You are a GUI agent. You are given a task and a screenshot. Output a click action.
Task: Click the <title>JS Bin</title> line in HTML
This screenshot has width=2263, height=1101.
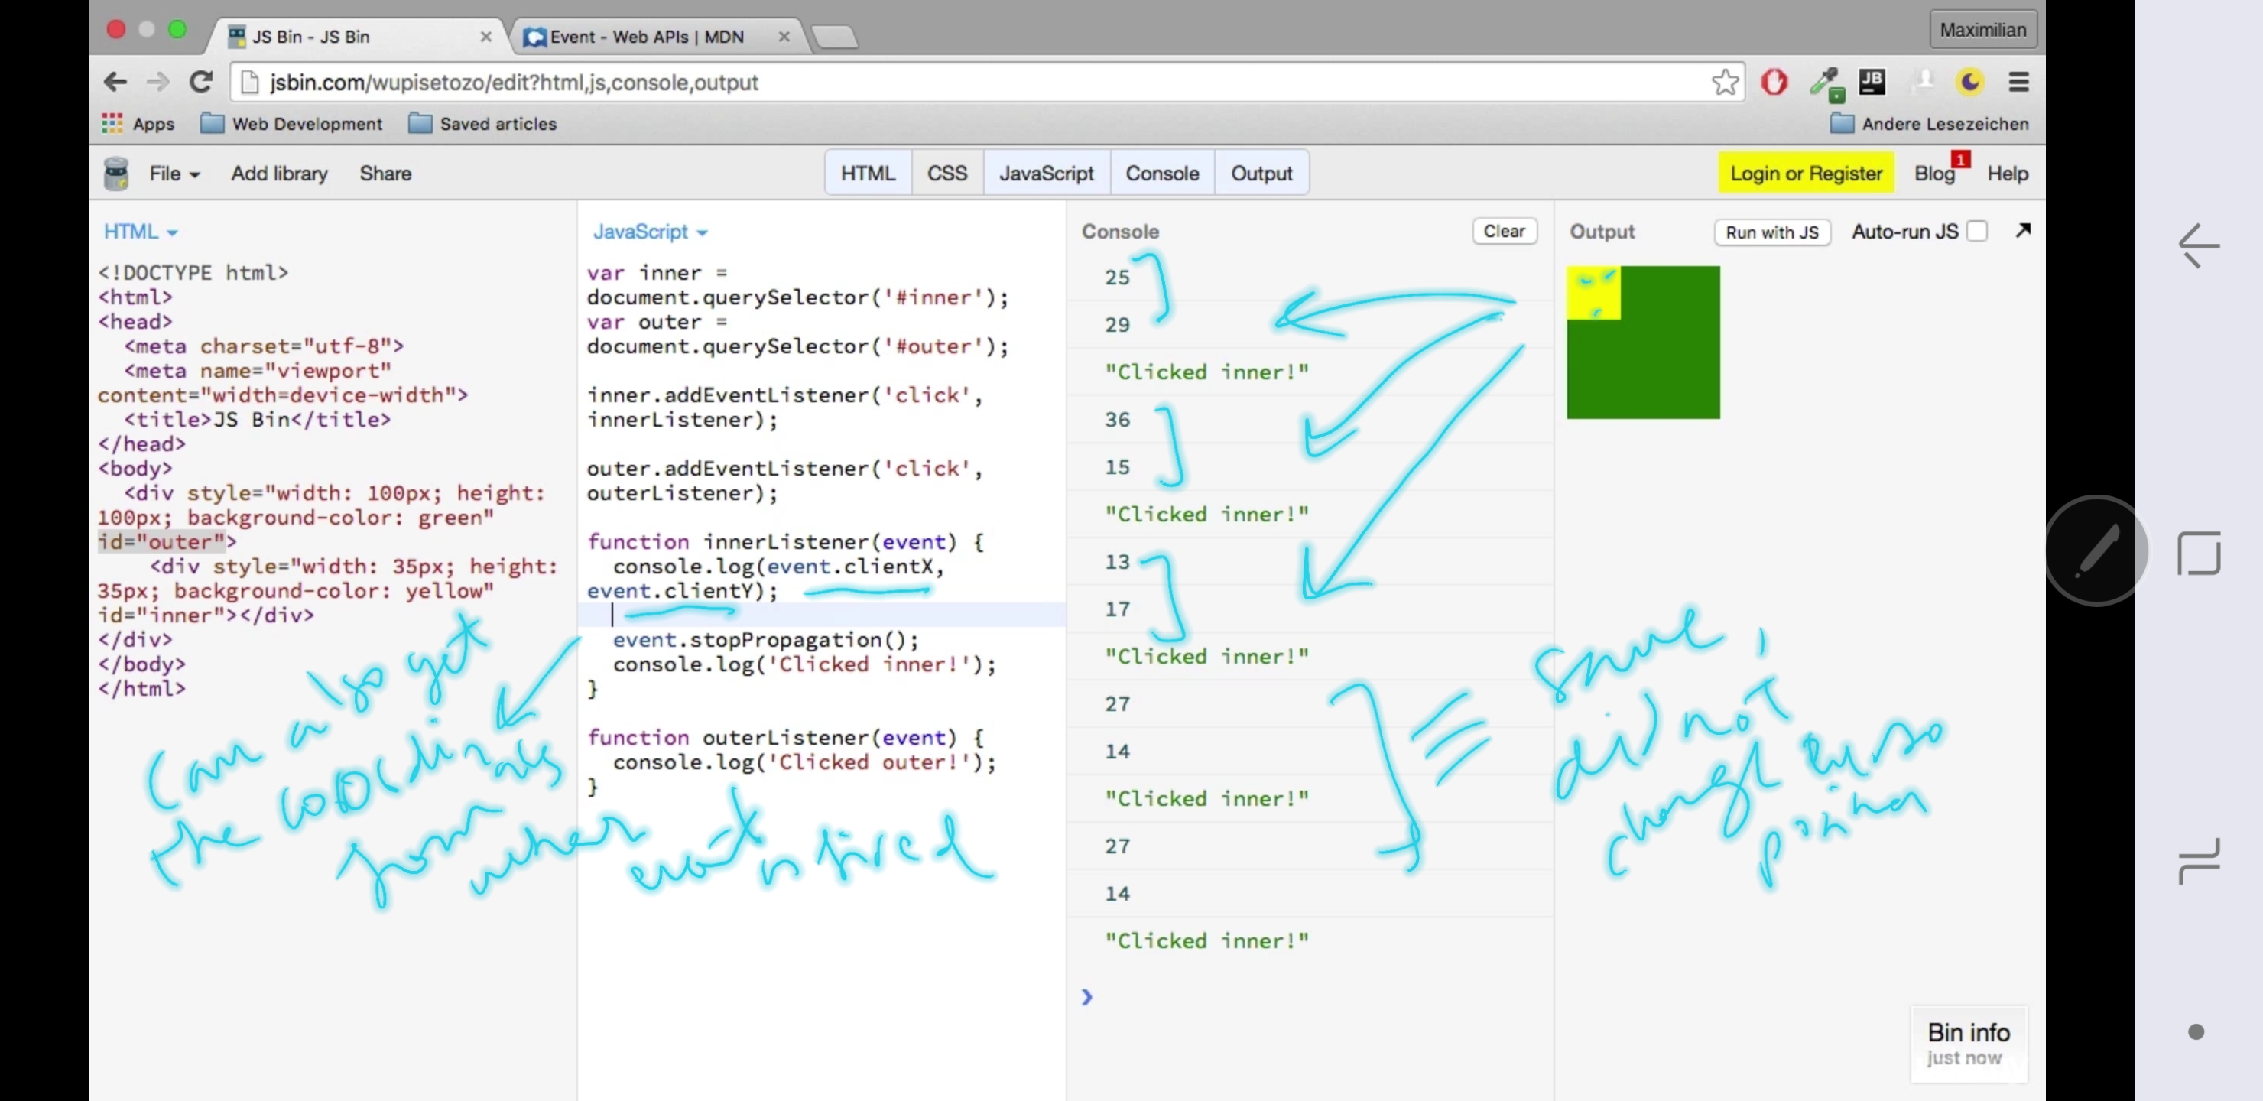tap(257, 419)
